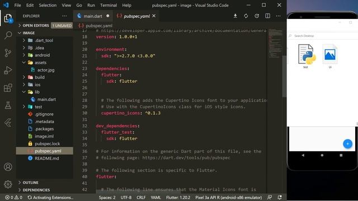Click the feedback icon in status bar
Image resolution: width=358 pixels, height=201 pixels.
click(270, 197)
